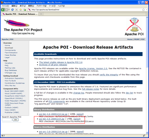The width and height of the screenshot is (149, 138).
Task: Open Visio (HDGF) API link
Action: tap(10, 110)
